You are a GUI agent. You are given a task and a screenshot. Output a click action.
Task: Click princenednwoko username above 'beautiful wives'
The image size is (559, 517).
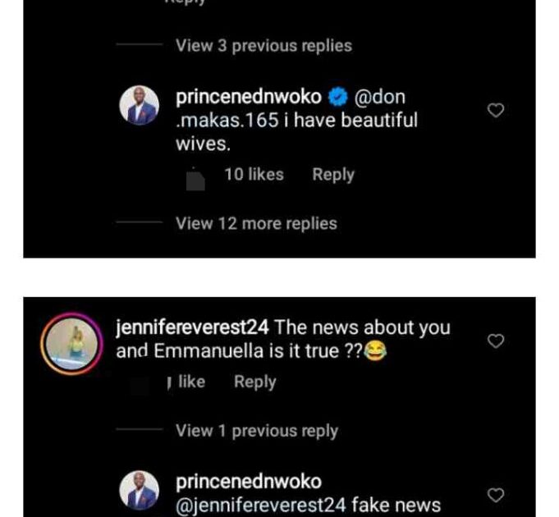249,98
